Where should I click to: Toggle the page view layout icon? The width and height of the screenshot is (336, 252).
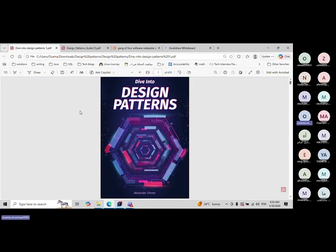62,72
